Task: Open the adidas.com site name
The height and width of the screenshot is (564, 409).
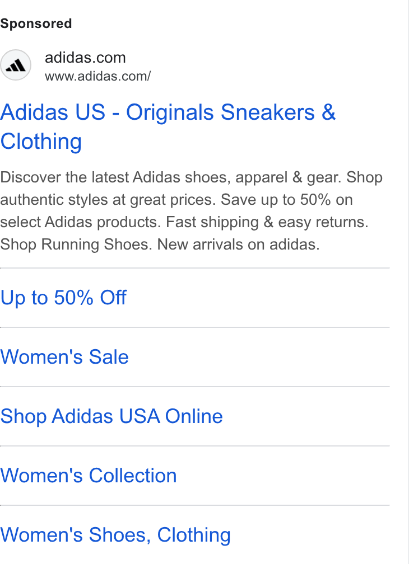Action: point(85,58)
